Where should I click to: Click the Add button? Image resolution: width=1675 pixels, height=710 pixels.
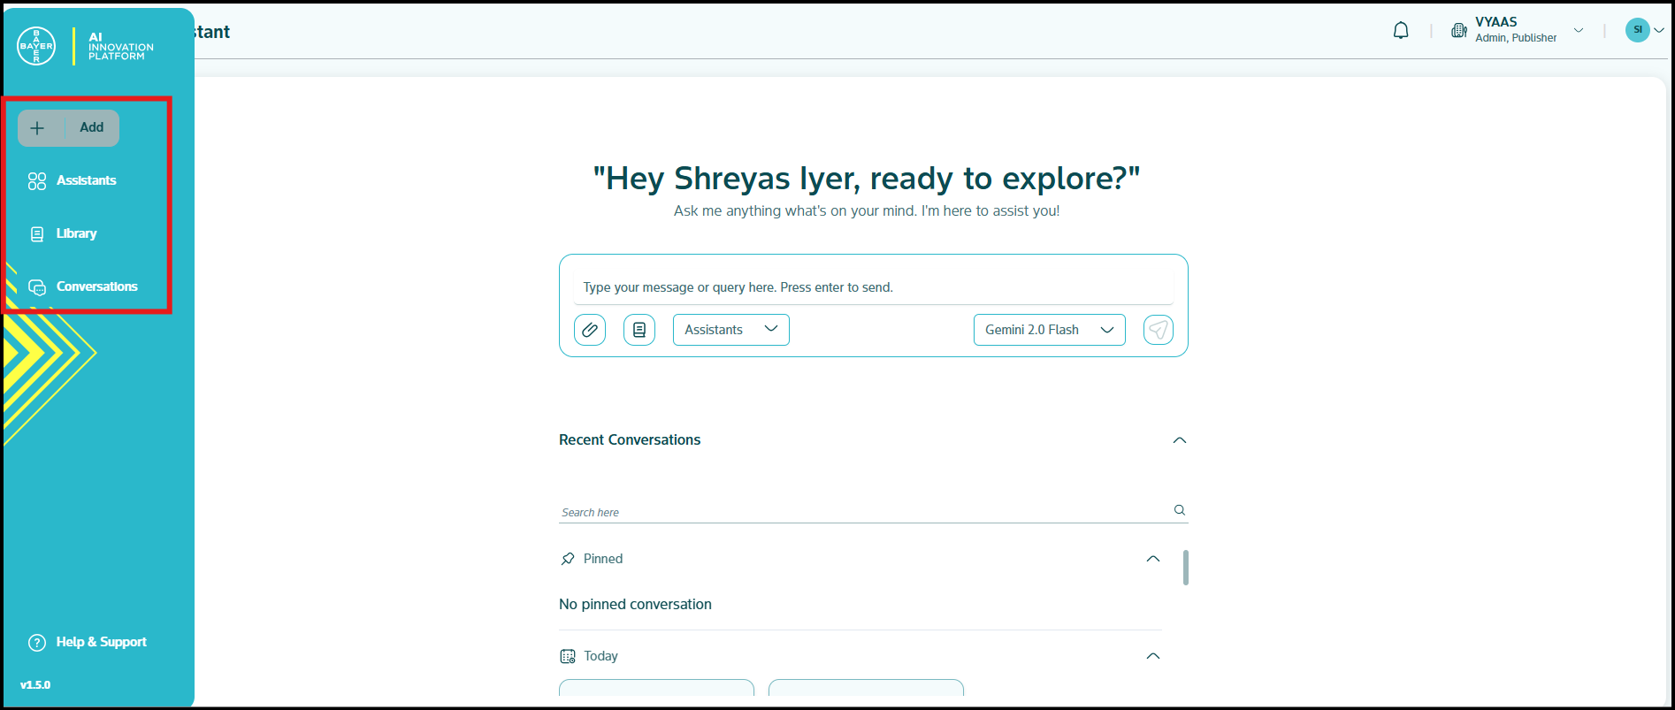68,128
